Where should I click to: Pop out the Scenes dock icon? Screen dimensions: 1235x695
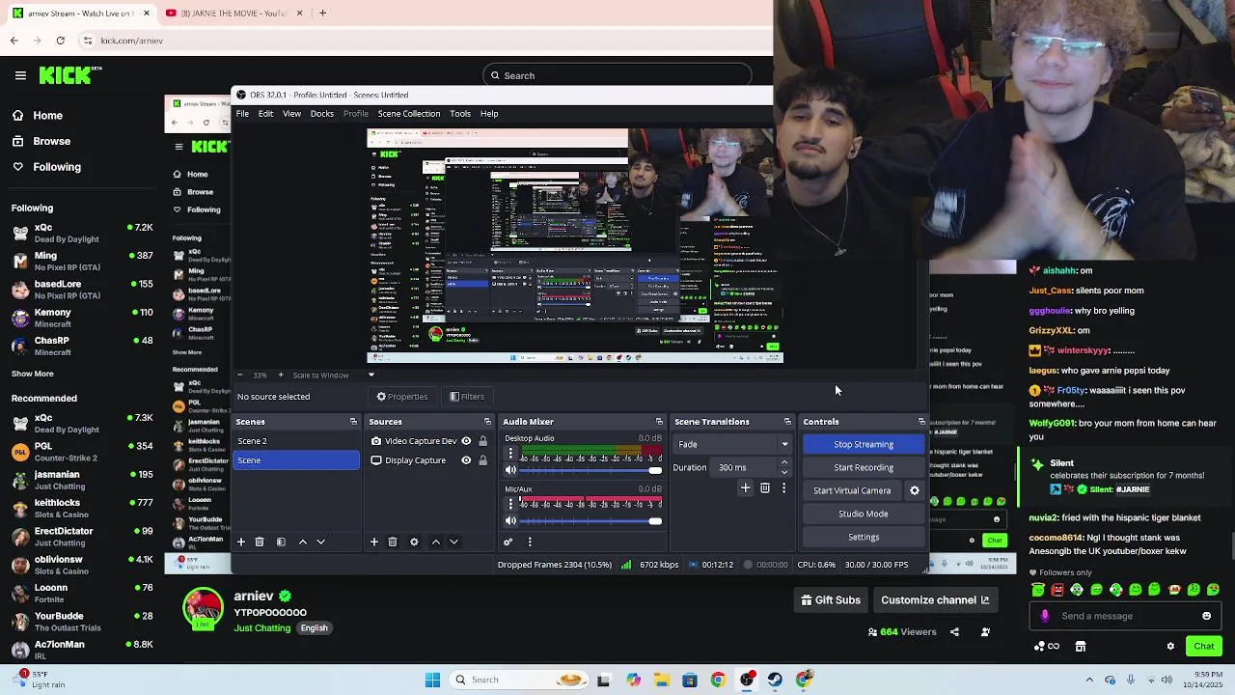point(353,422)
